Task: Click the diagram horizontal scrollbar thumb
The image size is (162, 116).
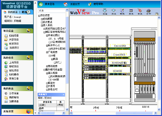Action: pyautogui.click(x=134, y=113)
